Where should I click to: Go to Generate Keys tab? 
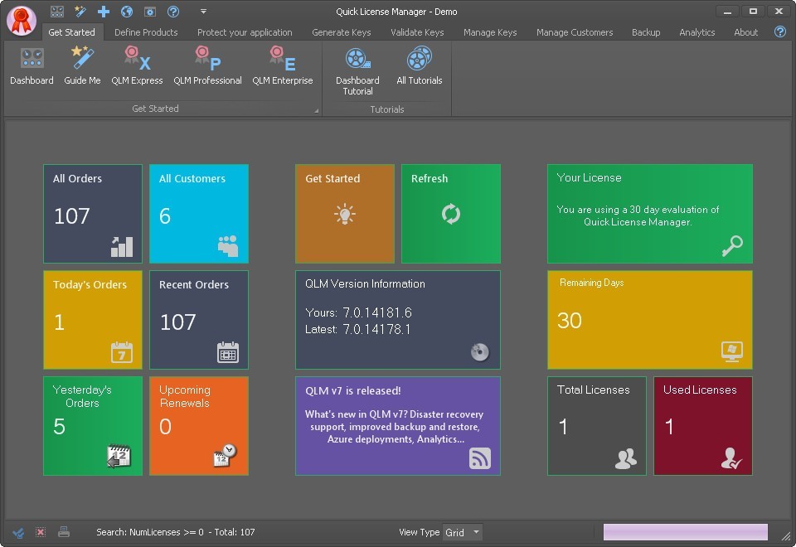[341, 32]
